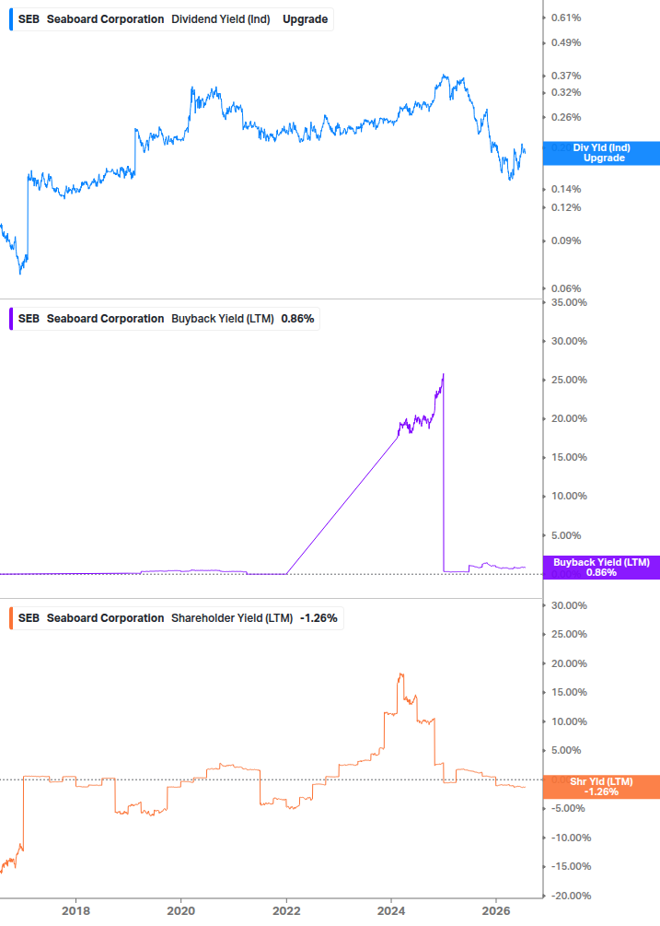The image size is (660, 926).
Task: Select the Shareholder Yield (LTM) legend label
Action: [232, 618]
